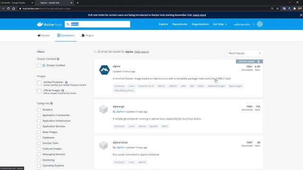
Task: Open the alpine official image title
Action: coord(116,66)
